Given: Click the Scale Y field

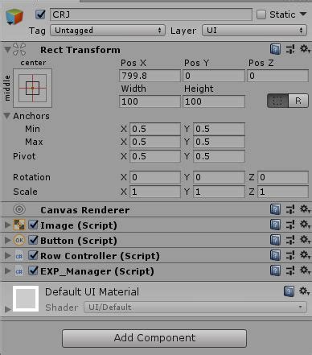Looking at the screenshot, I should point(219,192).
